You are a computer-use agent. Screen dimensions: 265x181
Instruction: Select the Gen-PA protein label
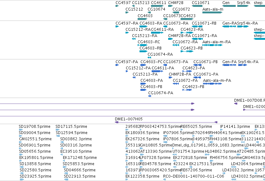point(230,62)
